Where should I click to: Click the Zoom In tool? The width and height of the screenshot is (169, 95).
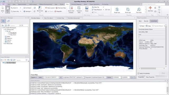(15, 8)
